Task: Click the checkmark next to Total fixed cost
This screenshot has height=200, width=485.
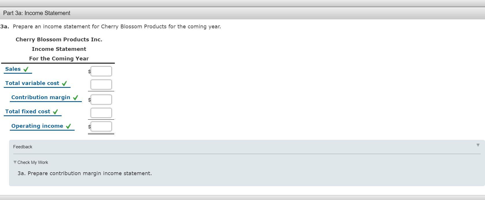Action: [56, 111]
